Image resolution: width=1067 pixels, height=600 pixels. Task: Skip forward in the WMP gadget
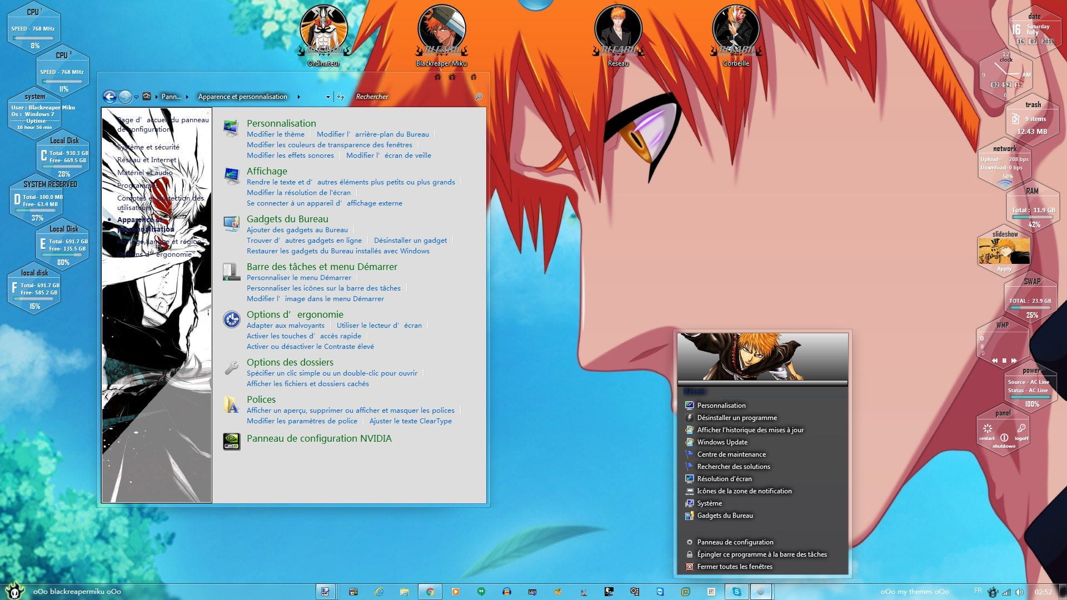tap(1014, 361)
